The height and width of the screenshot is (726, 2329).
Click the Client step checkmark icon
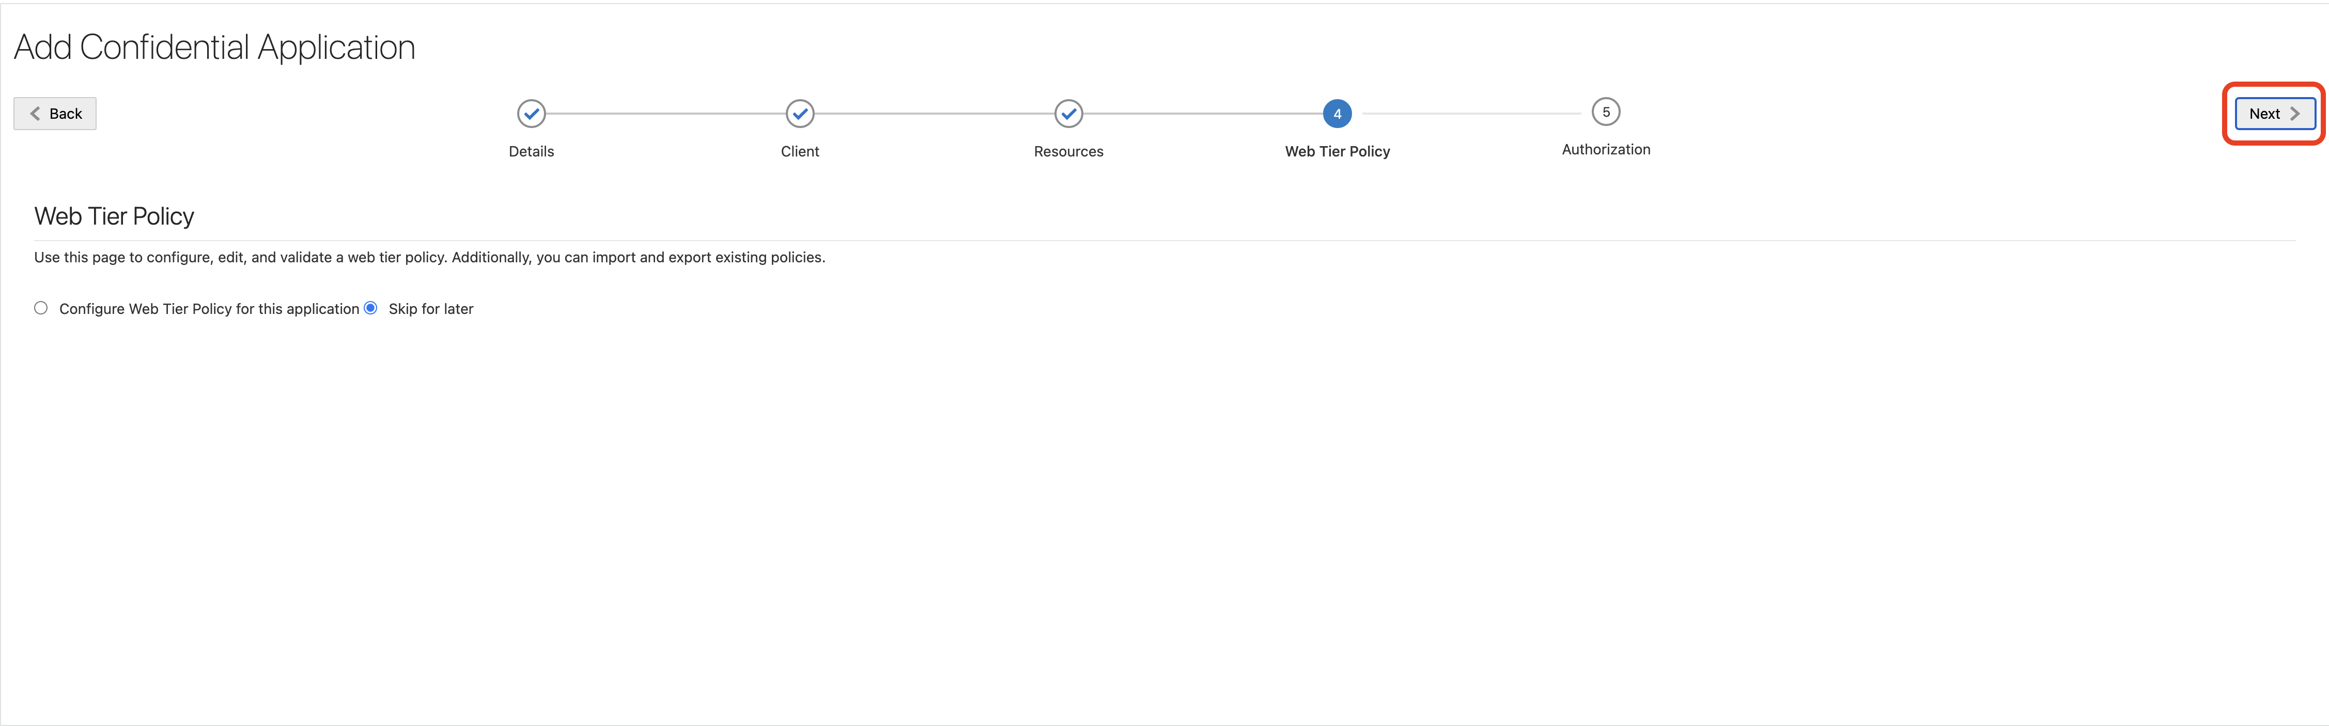799,114
